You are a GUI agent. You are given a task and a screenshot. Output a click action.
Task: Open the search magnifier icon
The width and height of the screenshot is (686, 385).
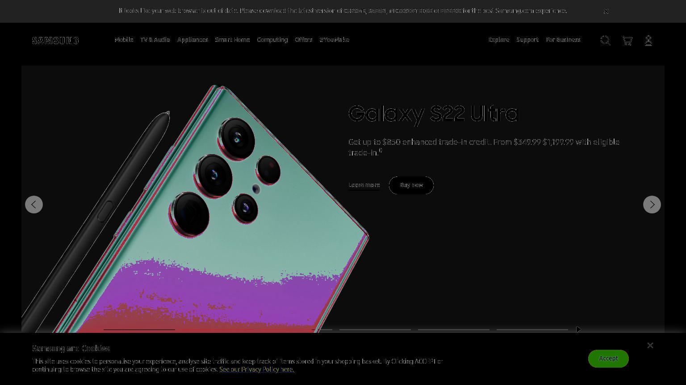pos(605,41)
